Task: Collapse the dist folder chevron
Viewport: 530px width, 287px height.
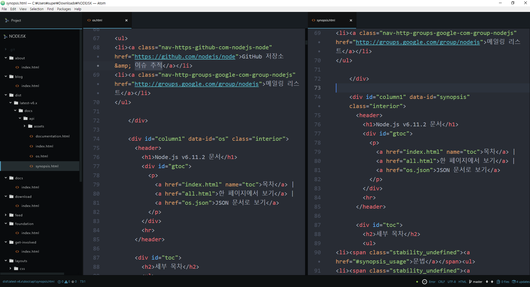Action: (6, 95)
